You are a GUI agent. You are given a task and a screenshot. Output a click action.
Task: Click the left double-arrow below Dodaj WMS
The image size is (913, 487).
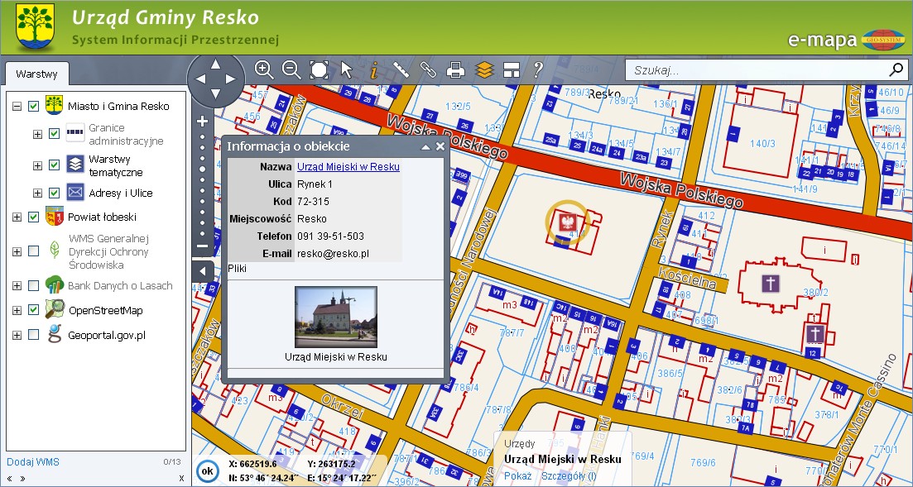pyautogui.click(x=9, y=478)
